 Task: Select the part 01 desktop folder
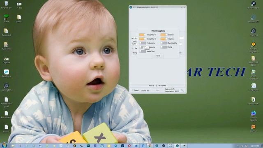[19, 18]
